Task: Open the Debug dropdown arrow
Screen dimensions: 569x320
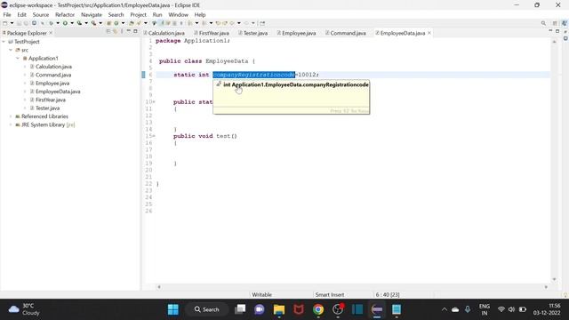Action: 58,23
